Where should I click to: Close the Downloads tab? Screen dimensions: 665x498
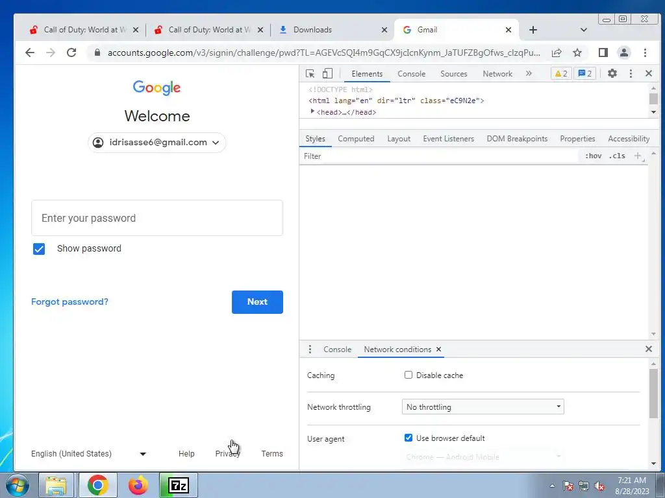pos(384,30)
